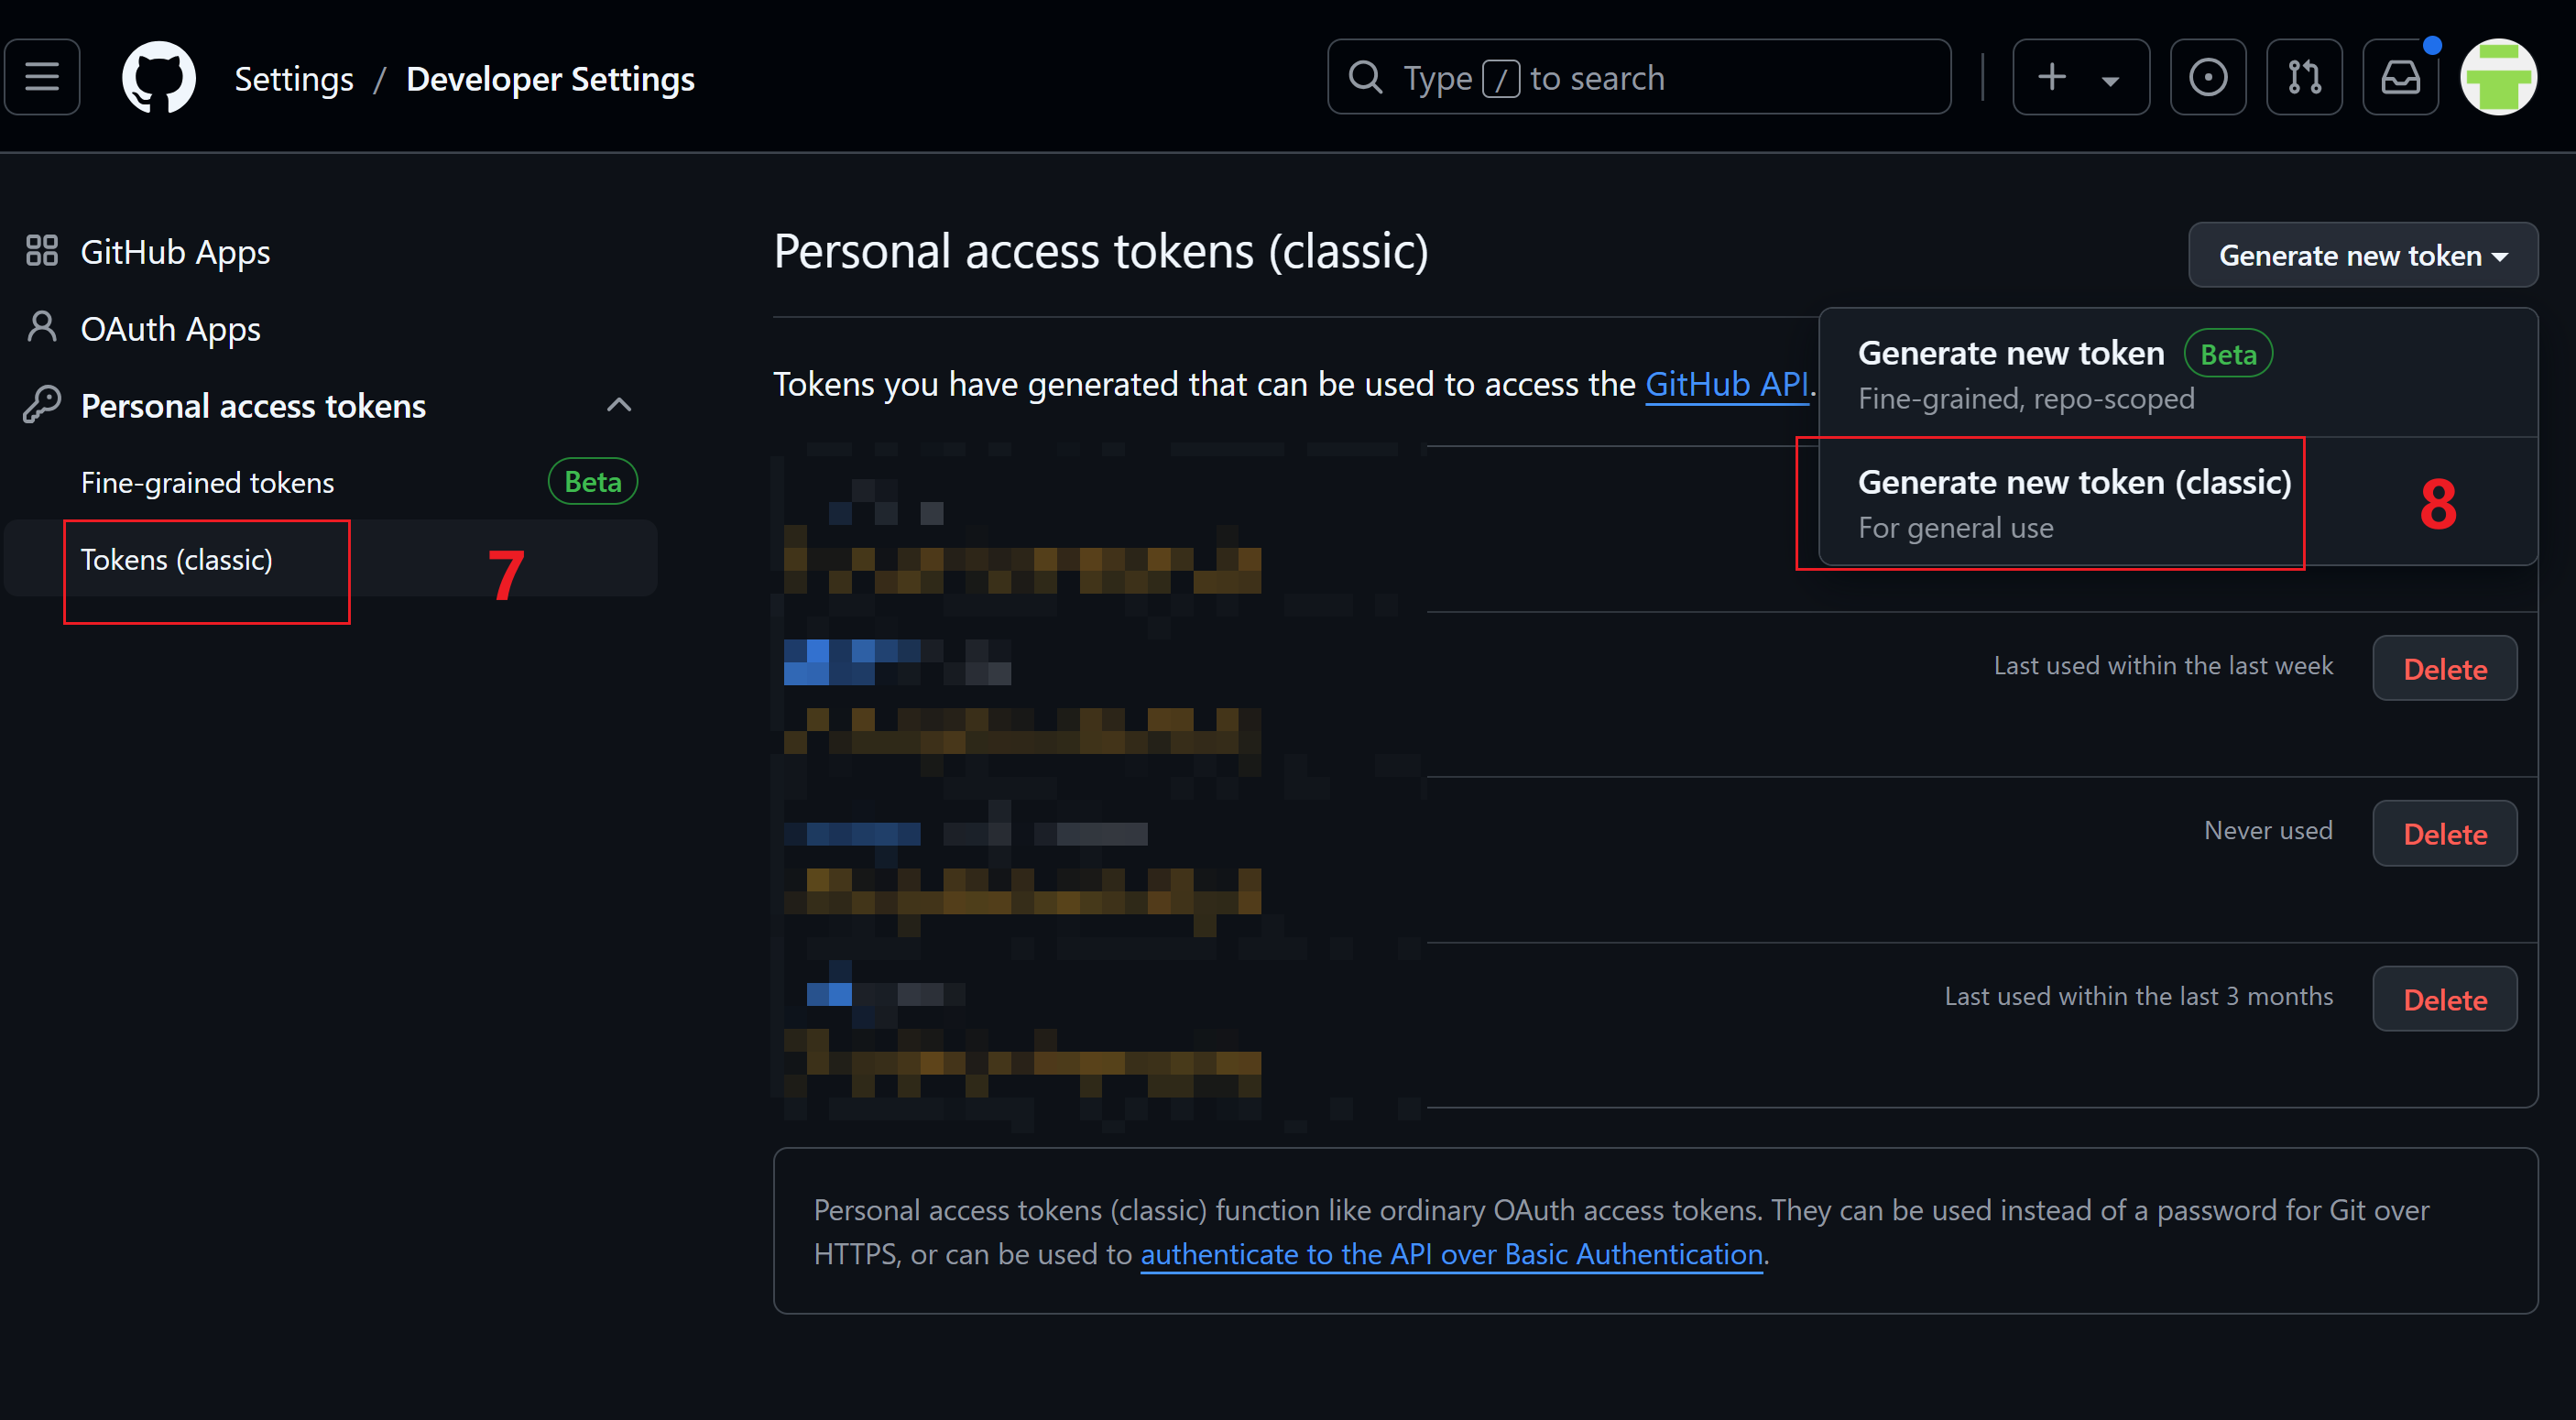Choose Generate new token Beta fine-grained option

pos(2178,372)
